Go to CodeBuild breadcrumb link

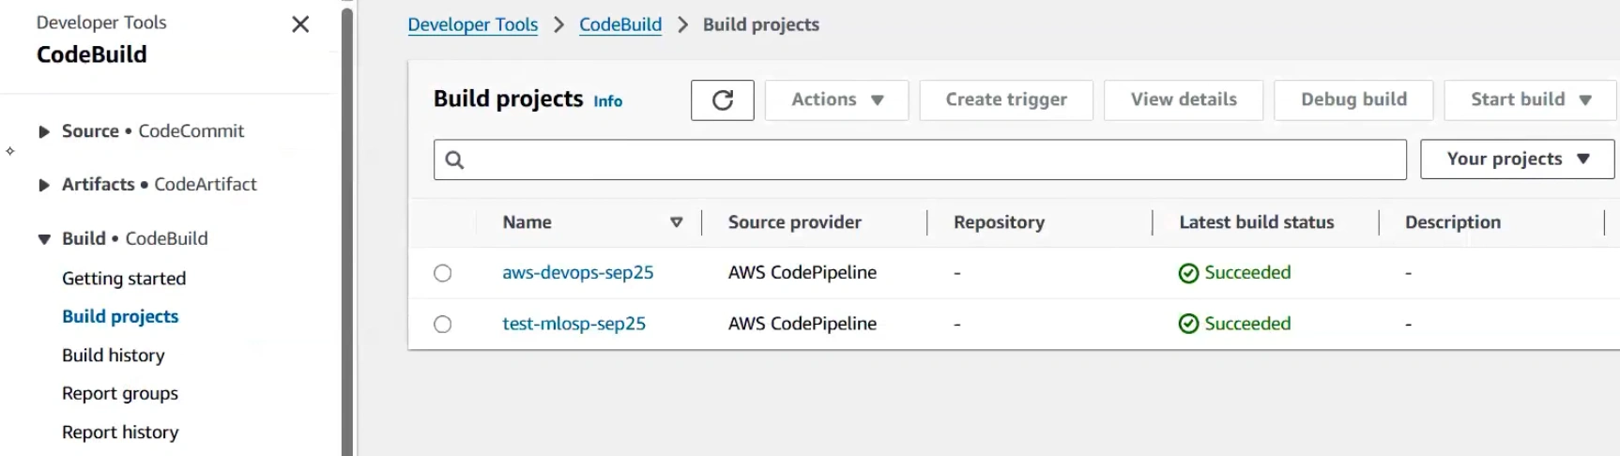620,25
